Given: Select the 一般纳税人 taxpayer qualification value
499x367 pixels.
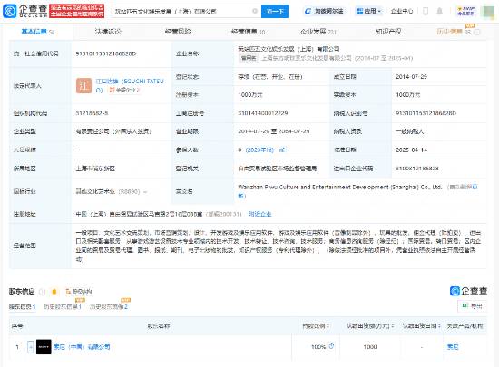Looking at the screenshot, I should (409, 131).
